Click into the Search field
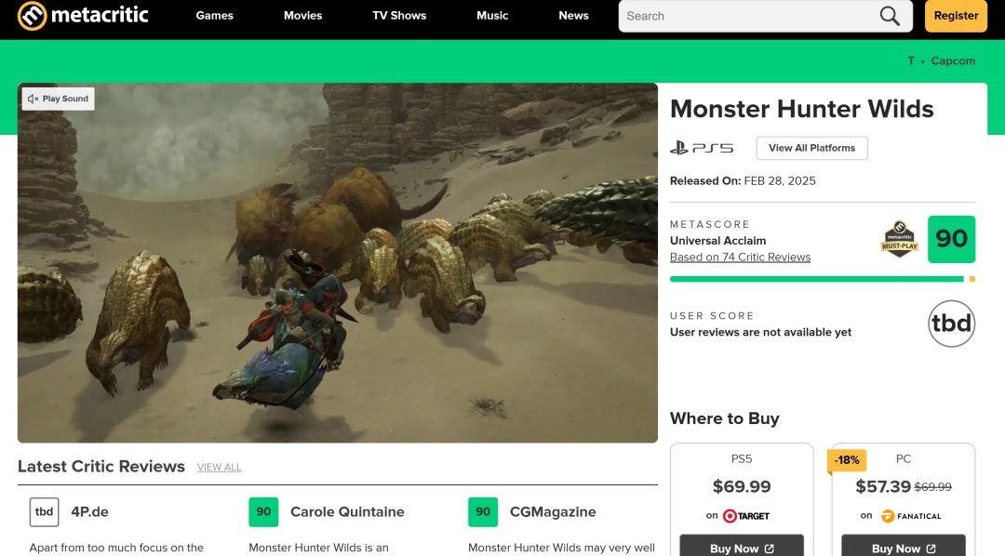 pyautogui.click(x=744, y=16)
